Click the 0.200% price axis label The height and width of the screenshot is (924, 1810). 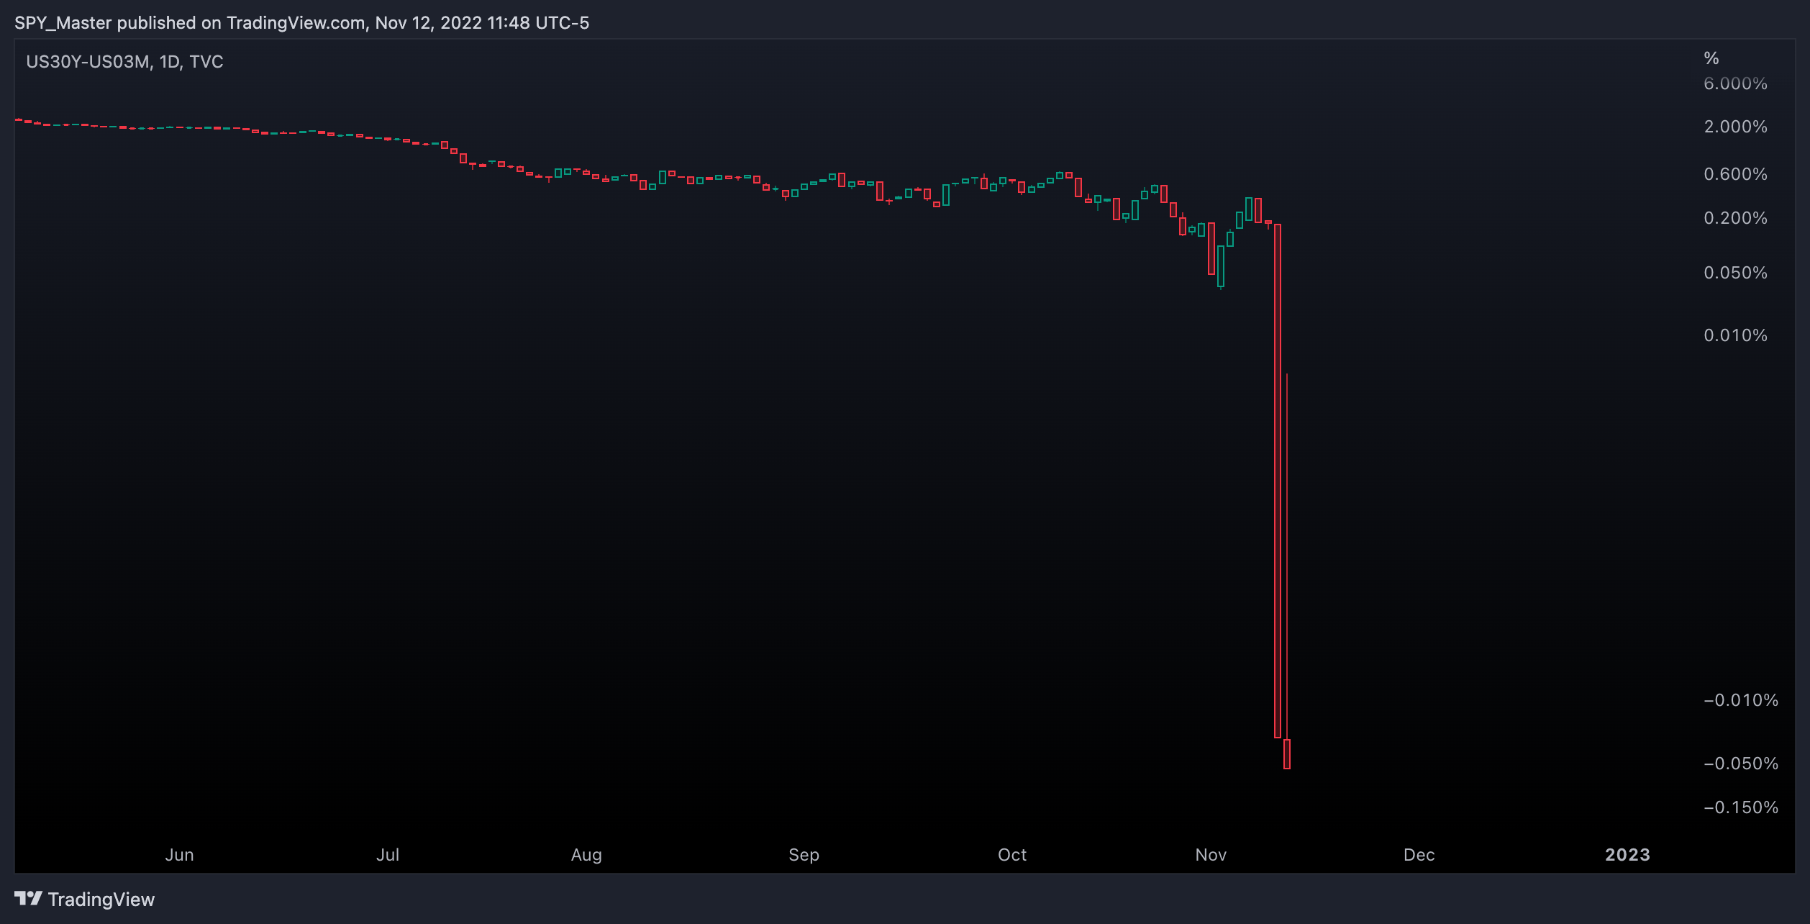click(1735, 218)
